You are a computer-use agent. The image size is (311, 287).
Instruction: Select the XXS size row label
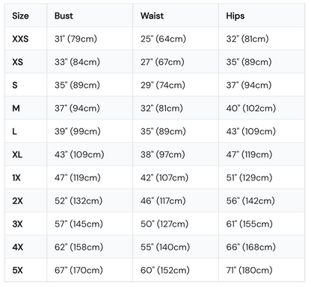pos(20,39)
